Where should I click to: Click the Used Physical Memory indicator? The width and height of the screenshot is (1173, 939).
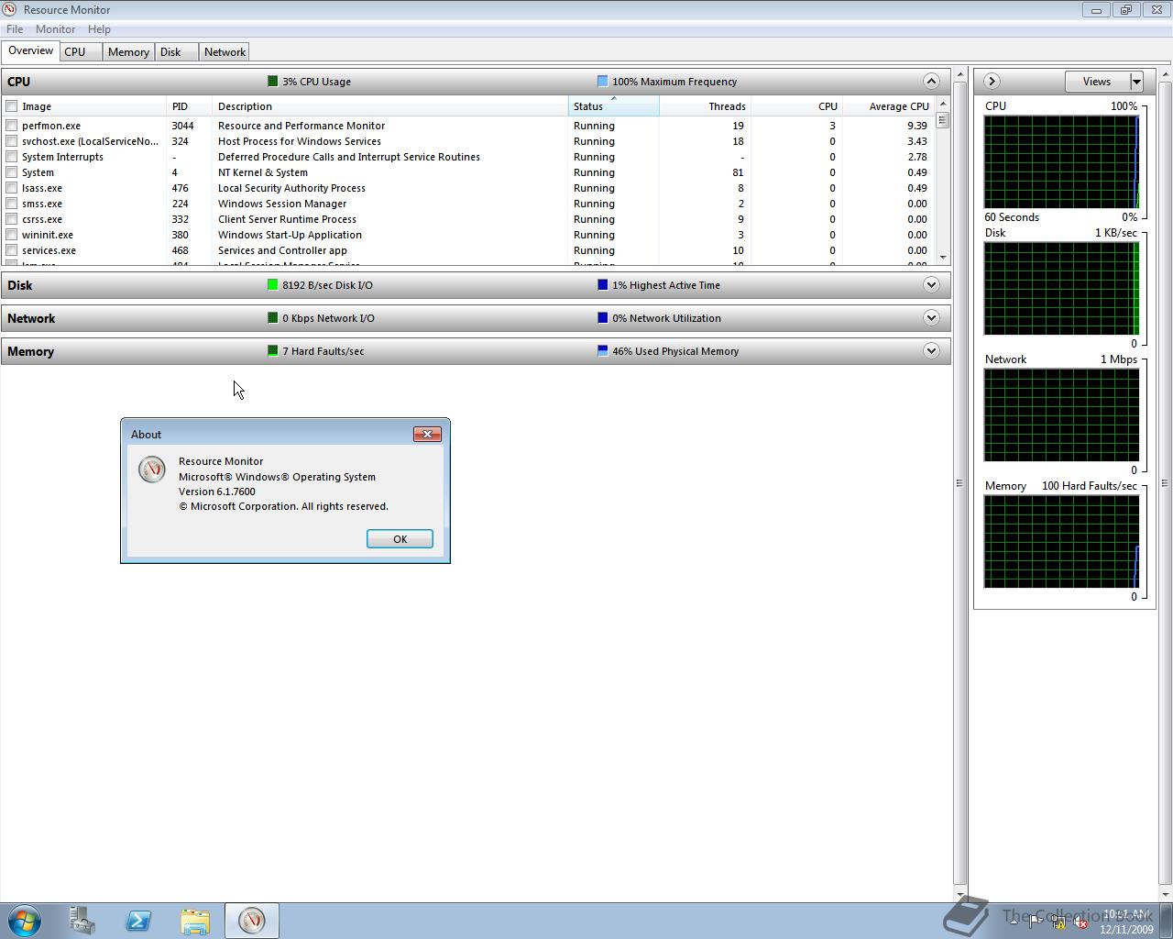click(602, 350)
